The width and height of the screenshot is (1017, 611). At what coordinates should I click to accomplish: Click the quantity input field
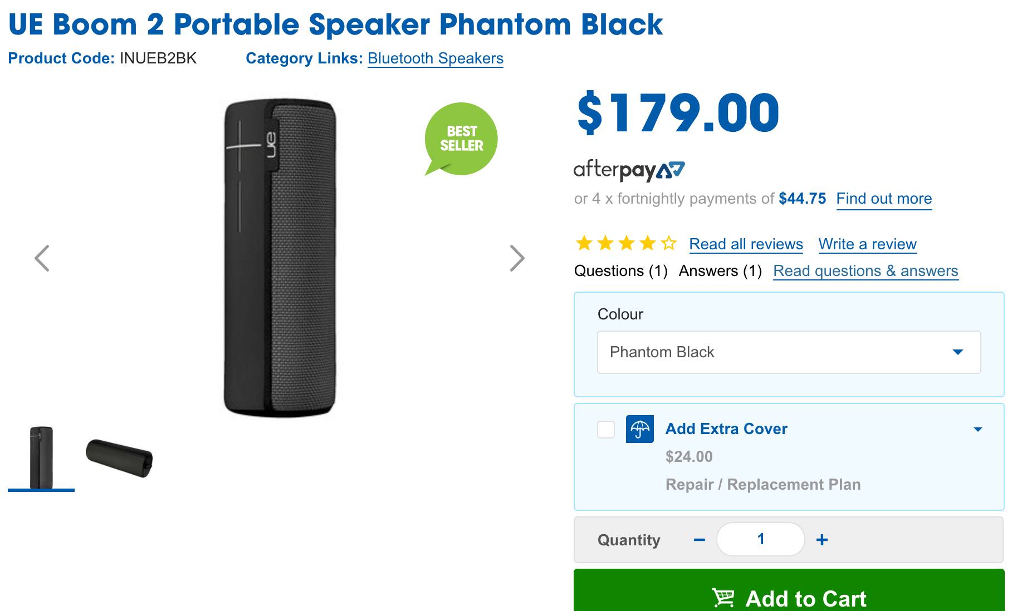click(761, 539)
